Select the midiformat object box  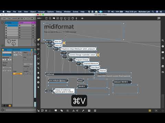(x=70, y=74)
